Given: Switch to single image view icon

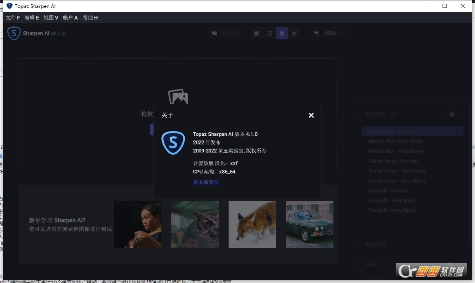Looking at the screenshot, I should [257, 33].
